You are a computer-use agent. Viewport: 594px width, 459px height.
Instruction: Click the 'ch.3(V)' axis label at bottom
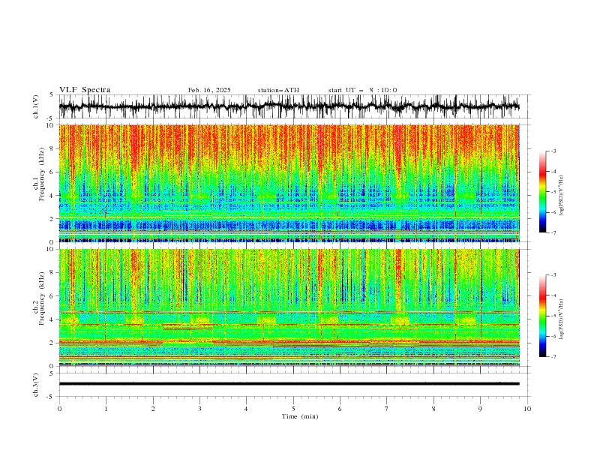pos(36,385)
